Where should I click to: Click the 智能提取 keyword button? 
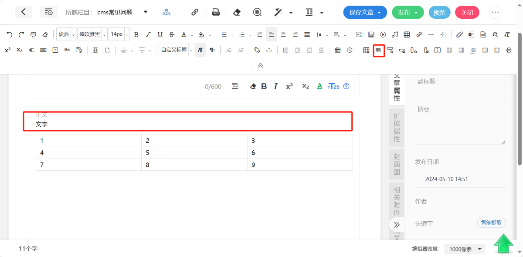[492, 223]
